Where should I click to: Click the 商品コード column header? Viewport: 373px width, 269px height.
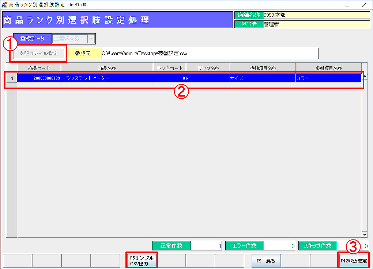pos(39,68)
